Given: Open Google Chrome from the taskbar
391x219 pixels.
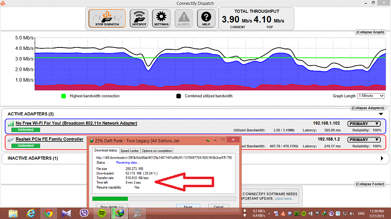Looking at the screenshot, I should [49, 214].
